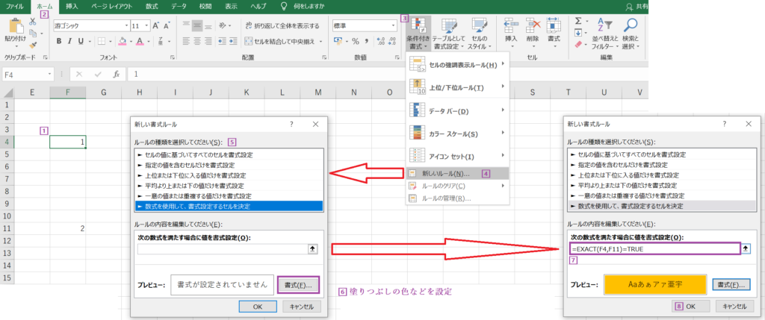Click the Cut scissors icon
This screenshot has width=765, height=320.
click(x=33, y=22)
